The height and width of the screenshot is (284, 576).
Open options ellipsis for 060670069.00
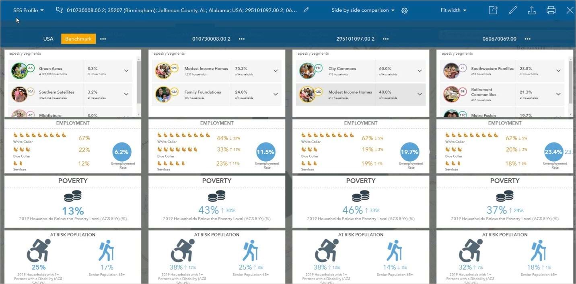click(527, 39)
